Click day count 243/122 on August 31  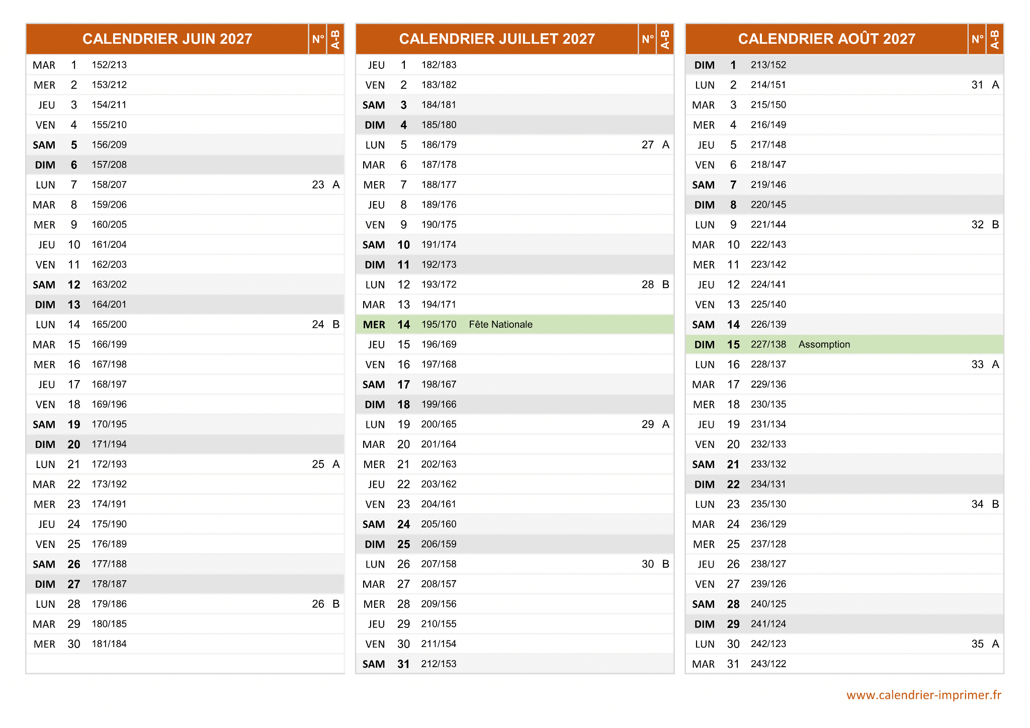coord(768,664)
